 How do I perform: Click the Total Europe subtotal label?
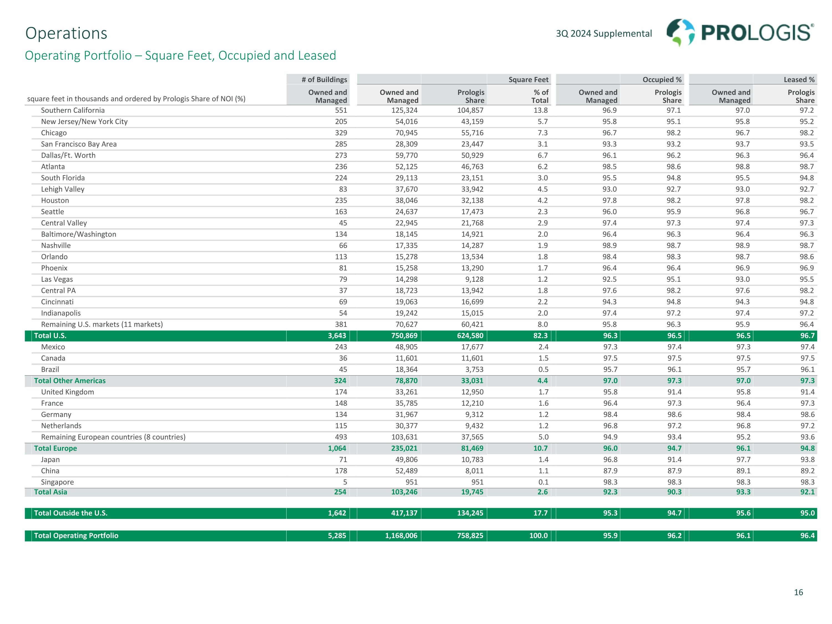[55, 448]
